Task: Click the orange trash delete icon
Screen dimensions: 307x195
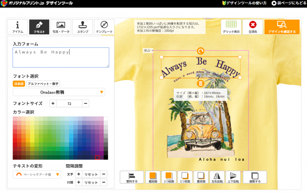Action: 201,84
